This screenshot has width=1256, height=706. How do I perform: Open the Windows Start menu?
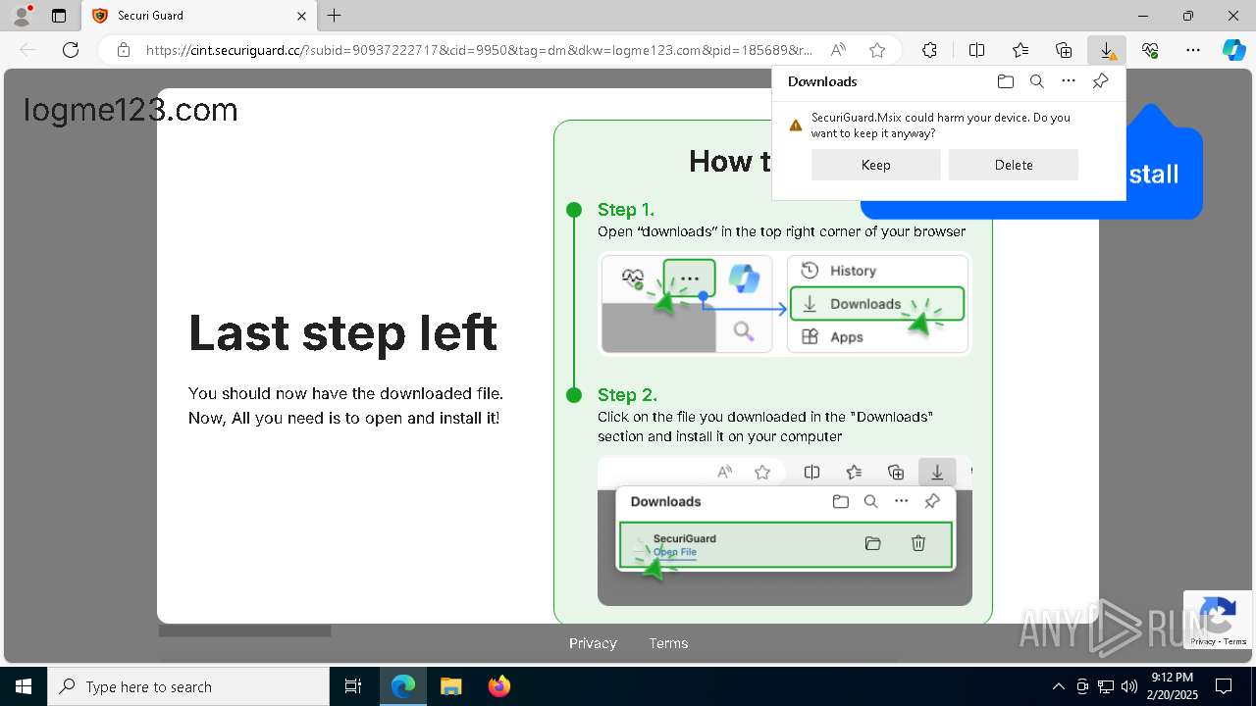point(23,686)
